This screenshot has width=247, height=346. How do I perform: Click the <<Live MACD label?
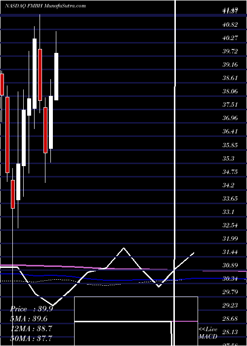click(x=208, y=333)
